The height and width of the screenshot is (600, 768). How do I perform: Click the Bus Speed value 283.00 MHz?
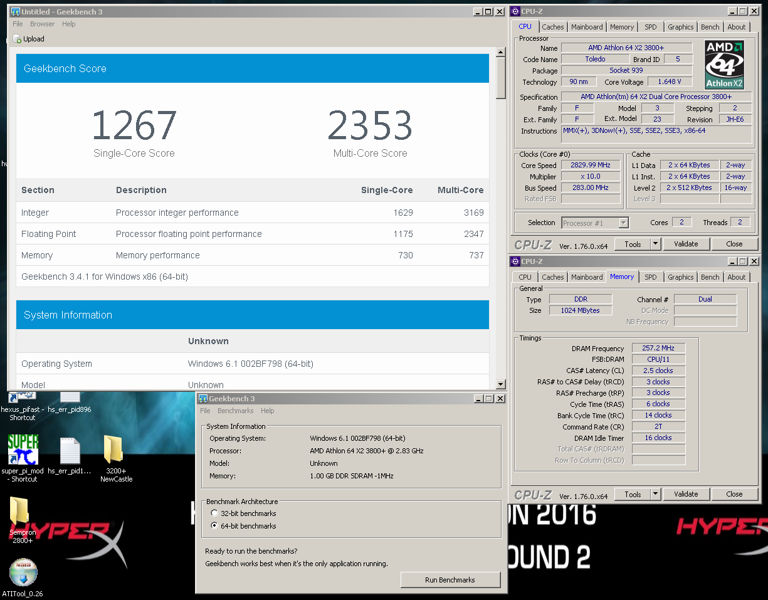[591, 187]
